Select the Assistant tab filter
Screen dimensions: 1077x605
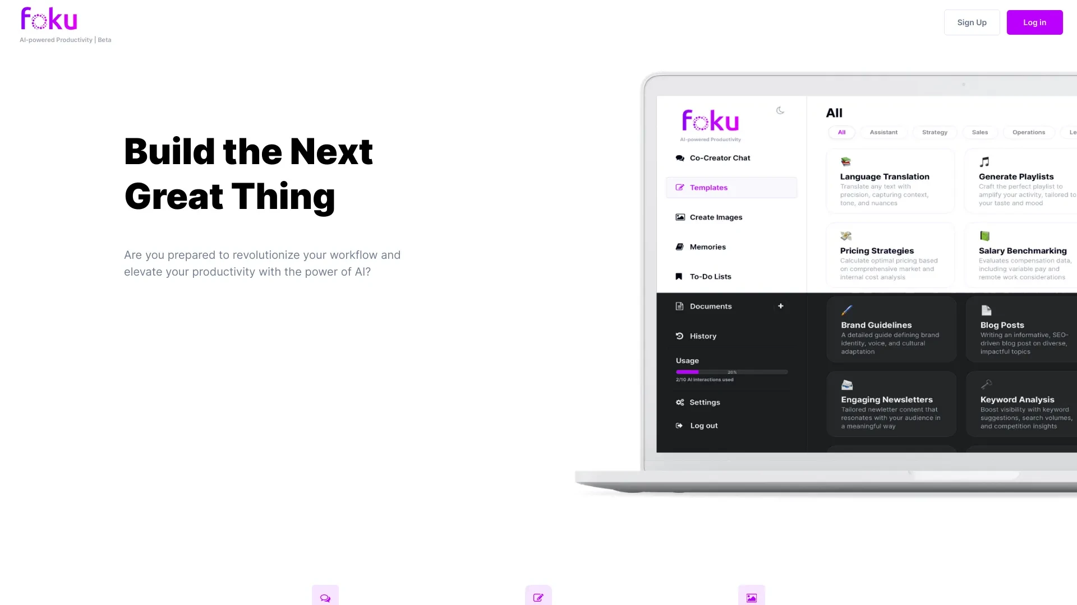tap(884, 132)
